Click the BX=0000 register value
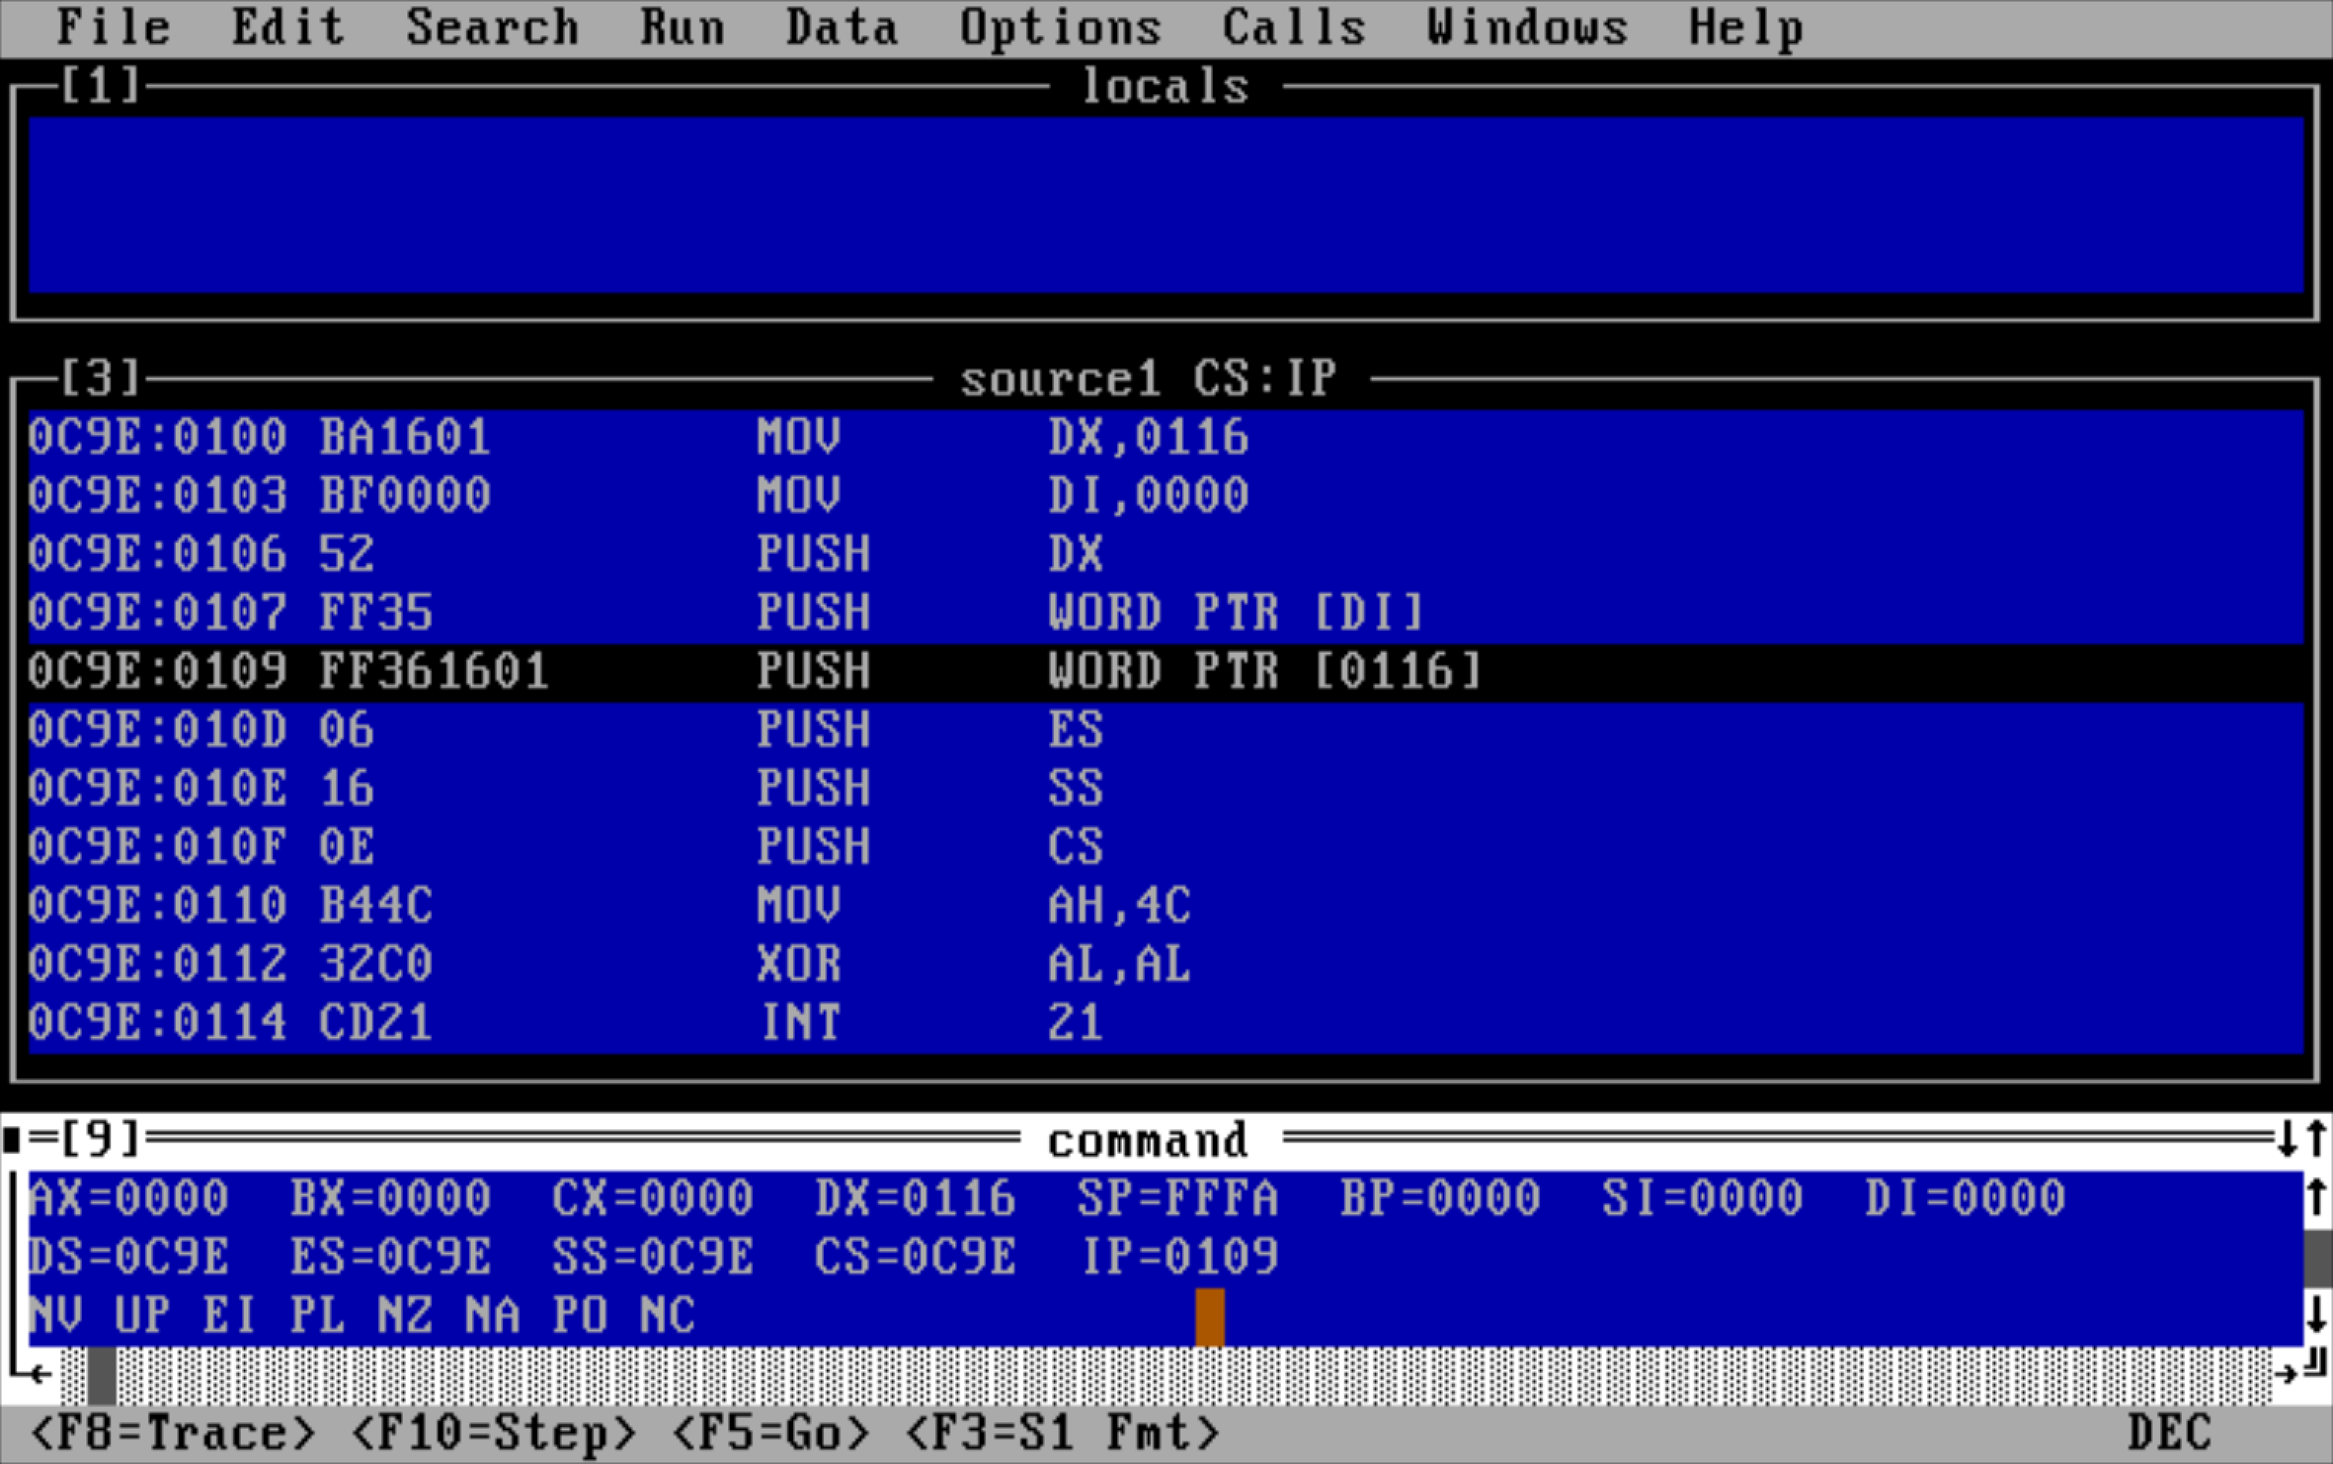Viewport: 2333px width, 1464px height. tap(391, 1199)
